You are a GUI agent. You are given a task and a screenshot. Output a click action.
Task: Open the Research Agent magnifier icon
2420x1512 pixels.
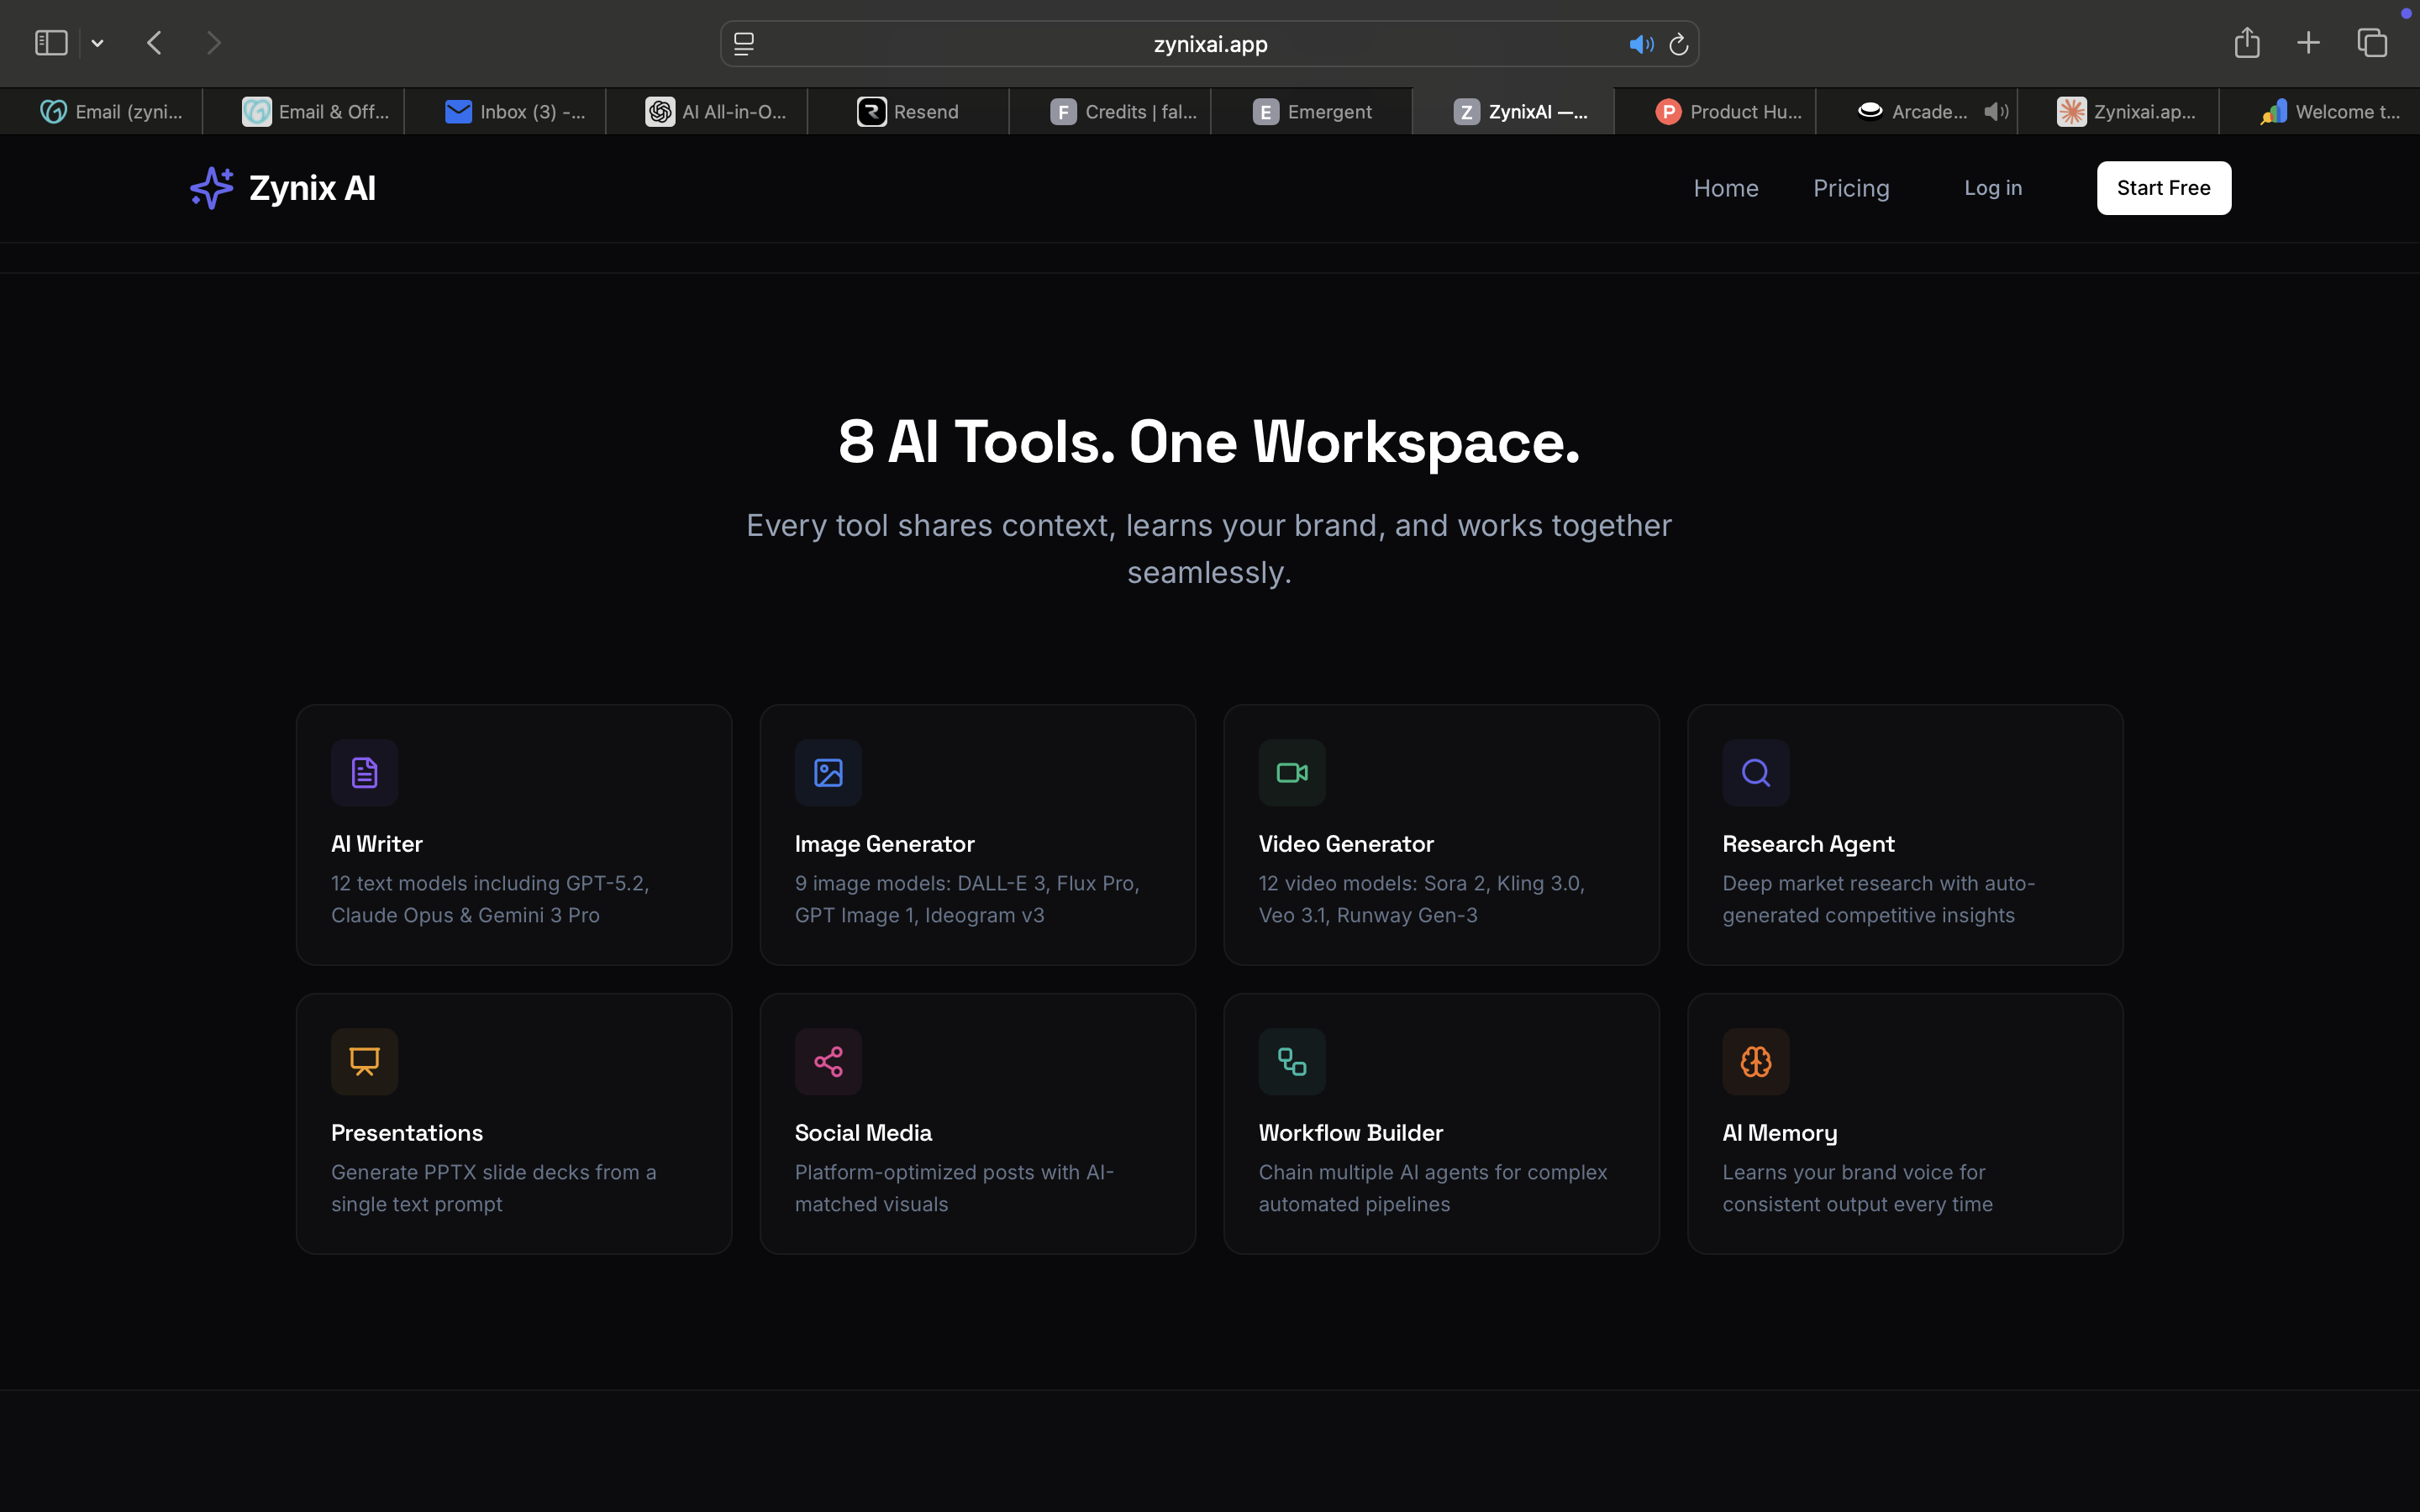1755,771
